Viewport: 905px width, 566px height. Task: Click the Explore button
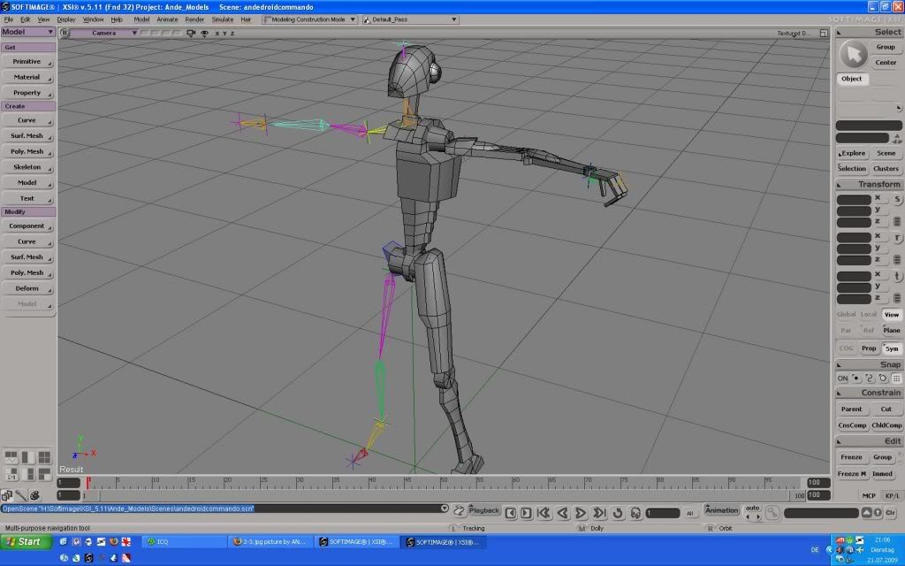(x=852, y=153)
